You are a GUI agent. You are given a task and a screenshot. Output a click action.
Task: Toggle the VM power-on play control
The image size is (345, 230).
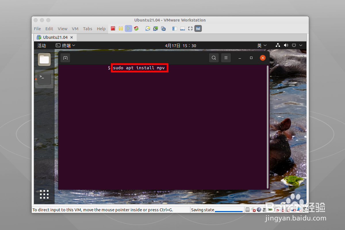click(x=128, y=28)
